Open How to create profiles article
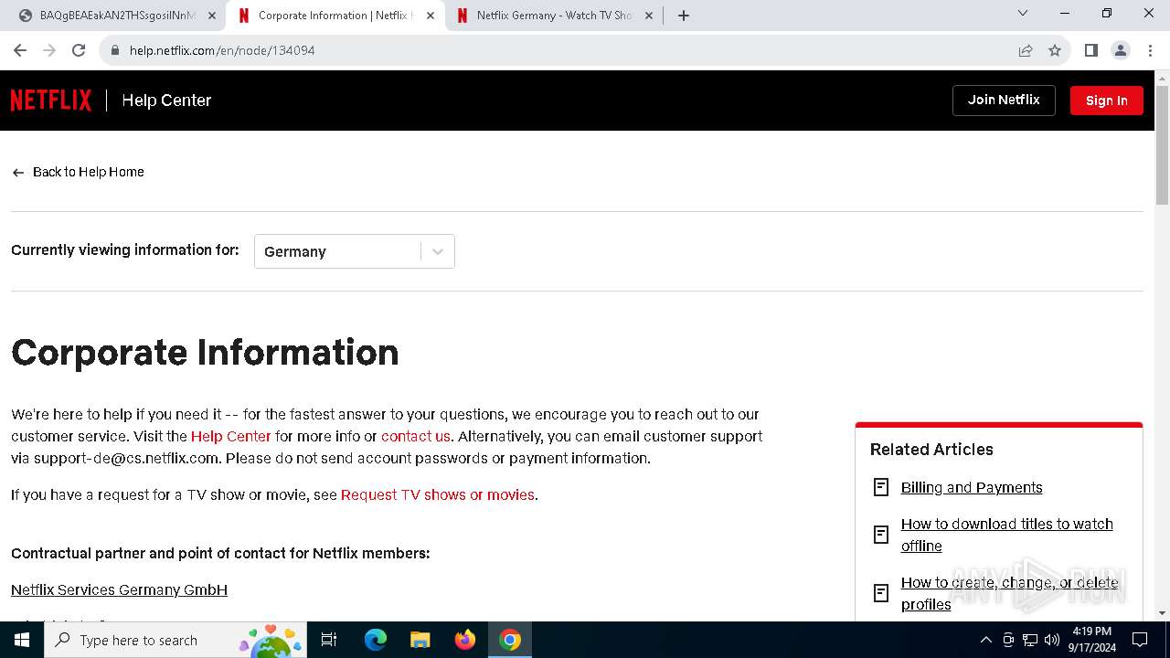 coord(1010,593)
